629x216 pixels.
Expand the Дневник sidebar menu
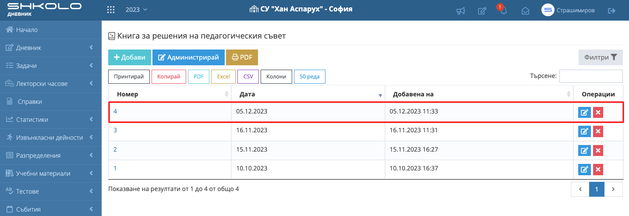50,48
